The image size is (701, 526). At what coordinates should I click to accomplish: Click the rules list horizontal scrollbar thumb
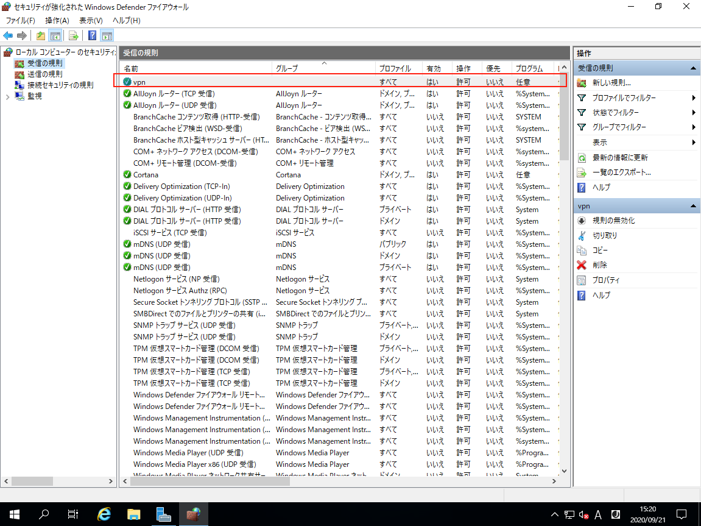[x=210, y=482]
